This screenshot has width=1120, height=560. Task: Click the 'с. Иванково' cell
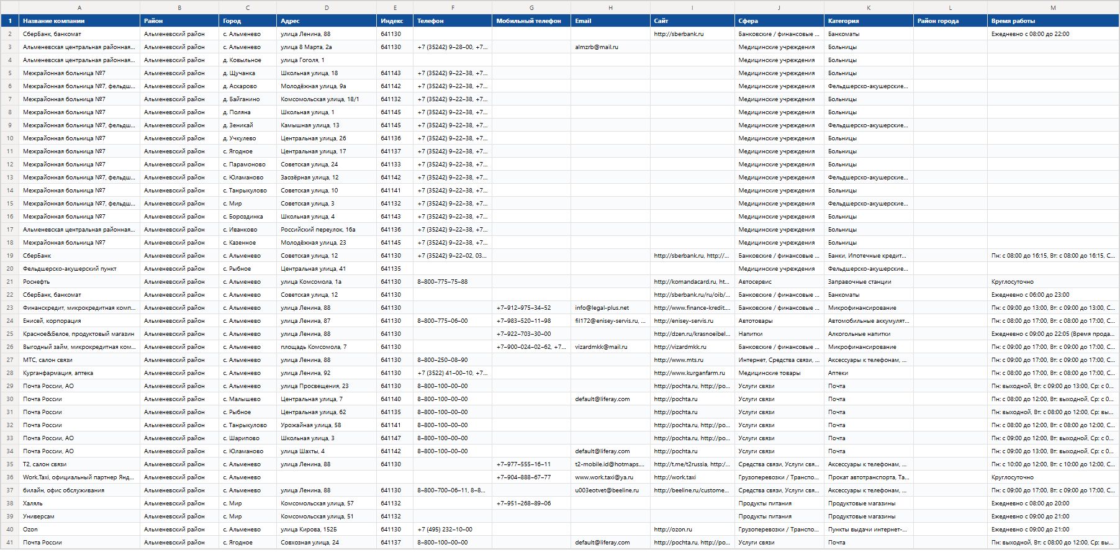248,230
